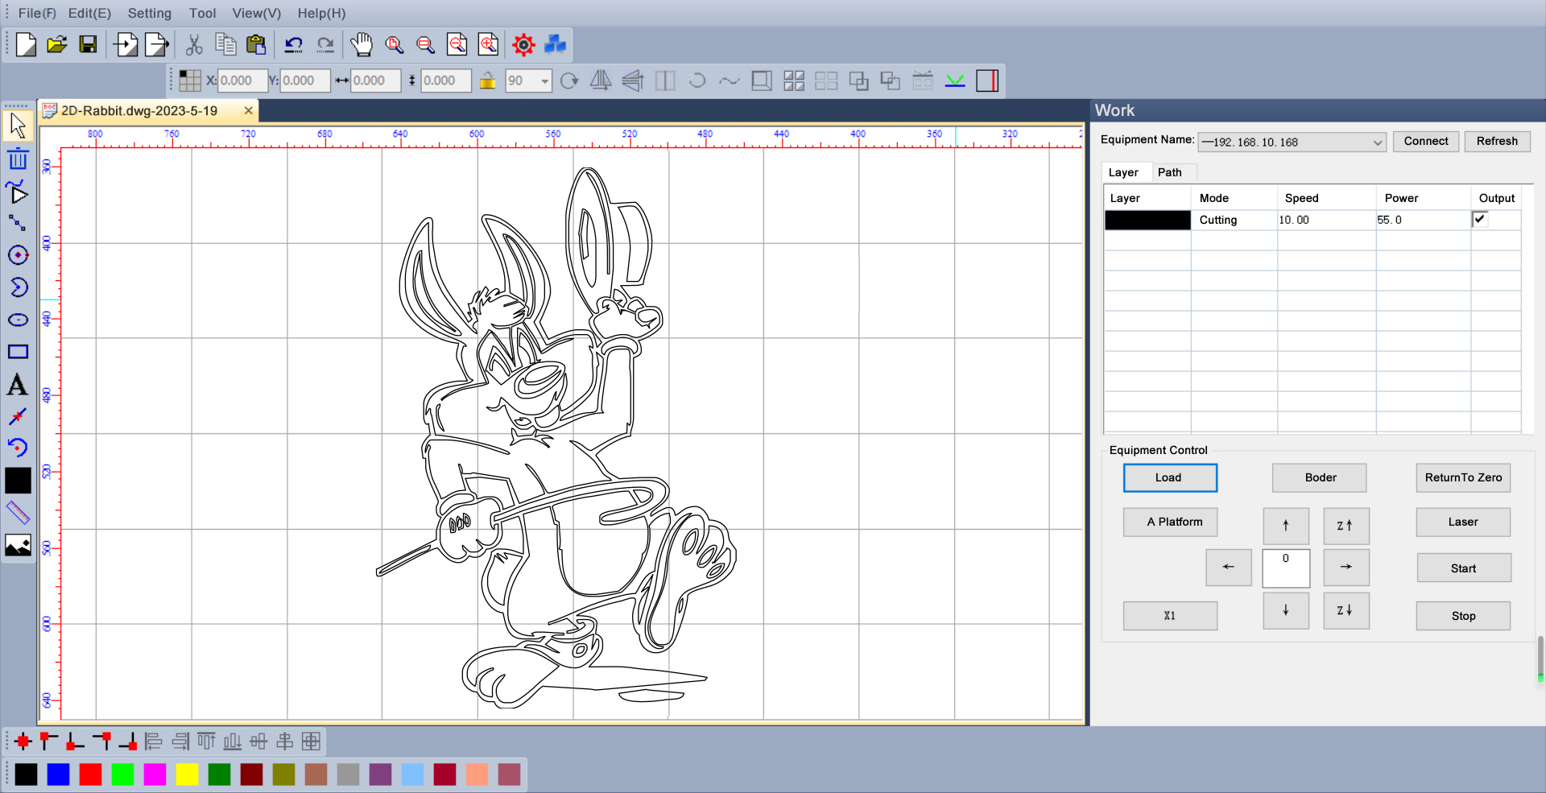Screen dimensions: 1546x793
Task: Open the Setting menu
Action: coord(149,13)
